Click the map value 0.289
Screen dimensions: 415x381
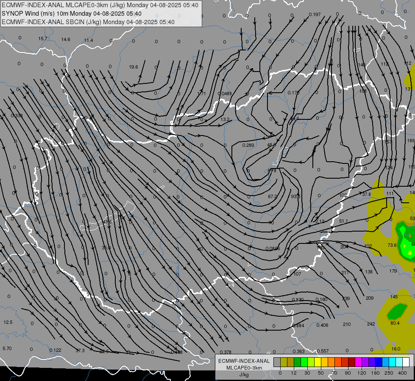point(248,145)
